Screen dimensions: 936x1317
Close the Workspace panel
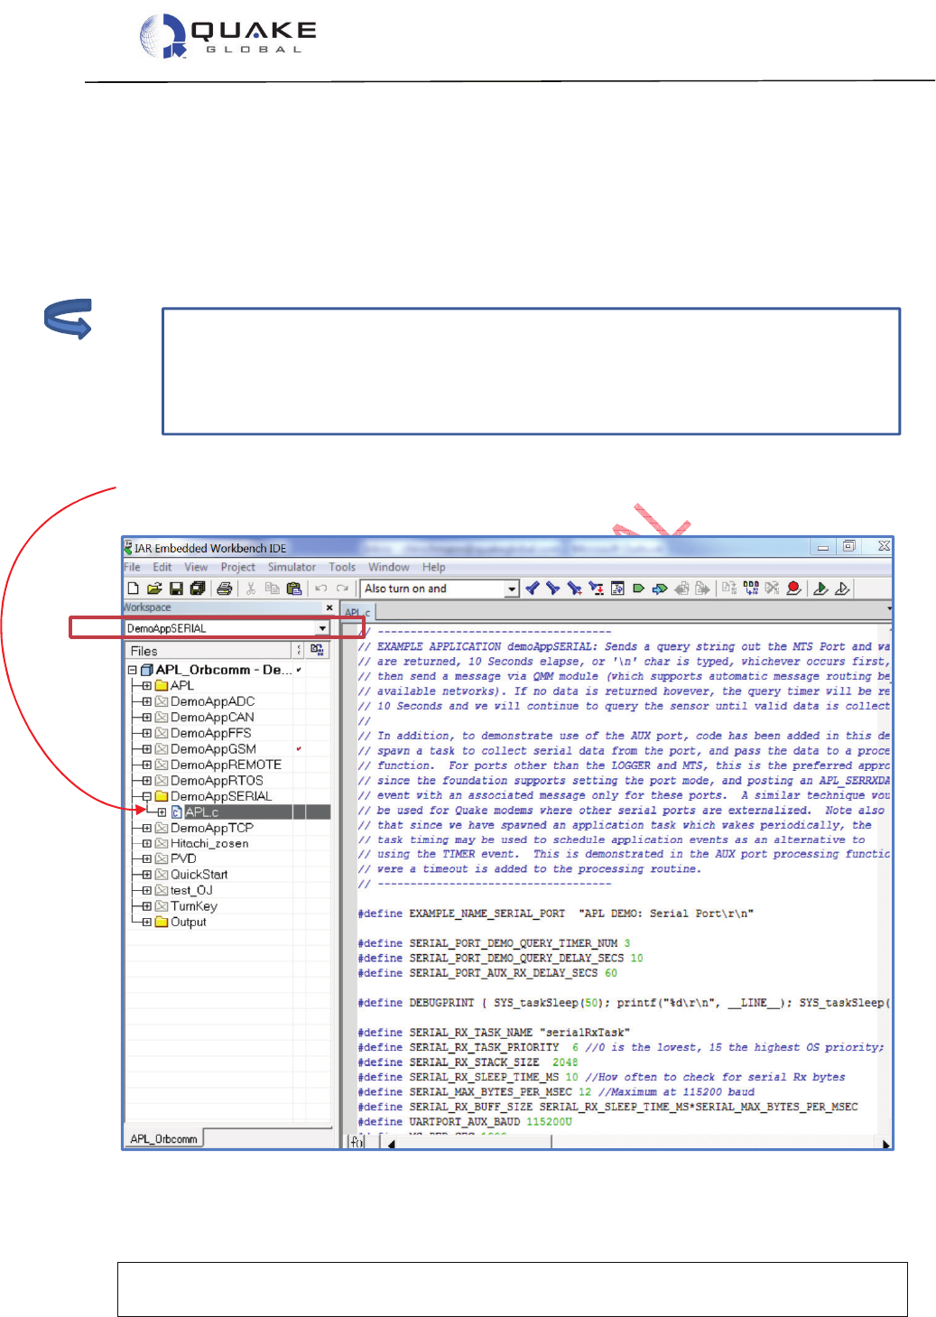(329, 607)
